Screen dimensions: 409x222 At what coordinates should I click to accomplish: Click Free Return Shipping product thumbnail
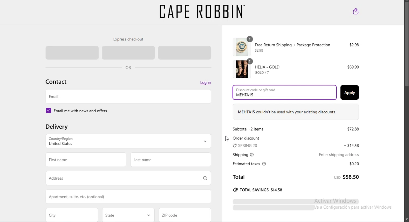tap(242, 47)
